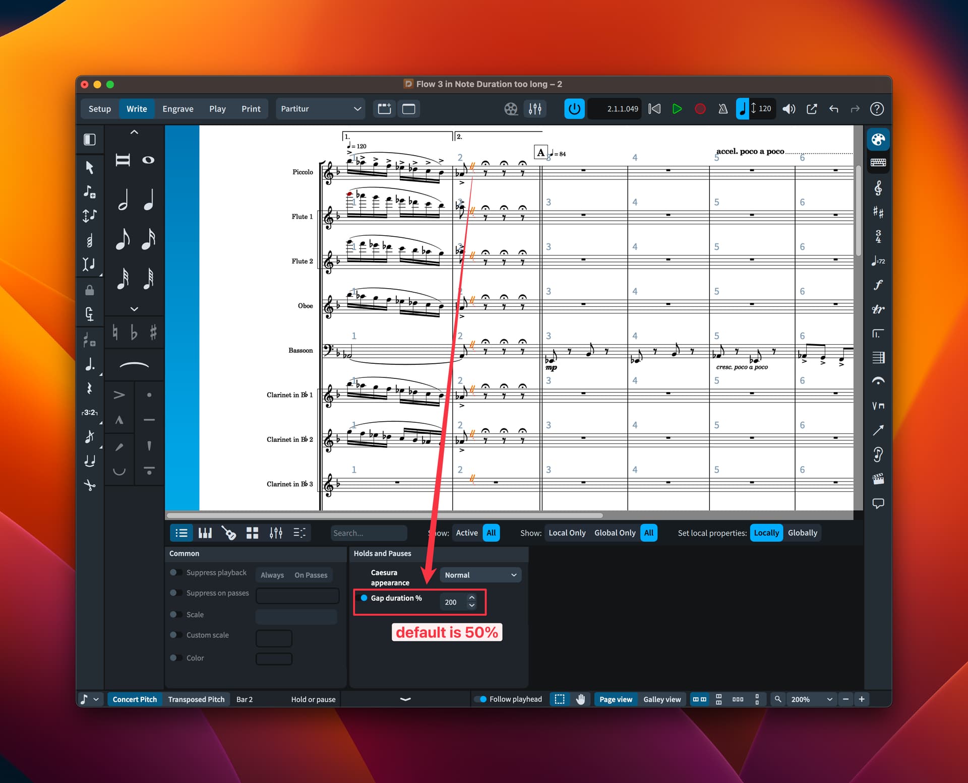The height and width of the screenshot is (783, 968).
Task: Choose the quarter note duration
Action: pos(148,200)
